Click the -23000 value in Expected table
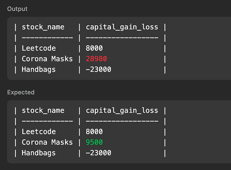The image size is (231, 170). 98,153
